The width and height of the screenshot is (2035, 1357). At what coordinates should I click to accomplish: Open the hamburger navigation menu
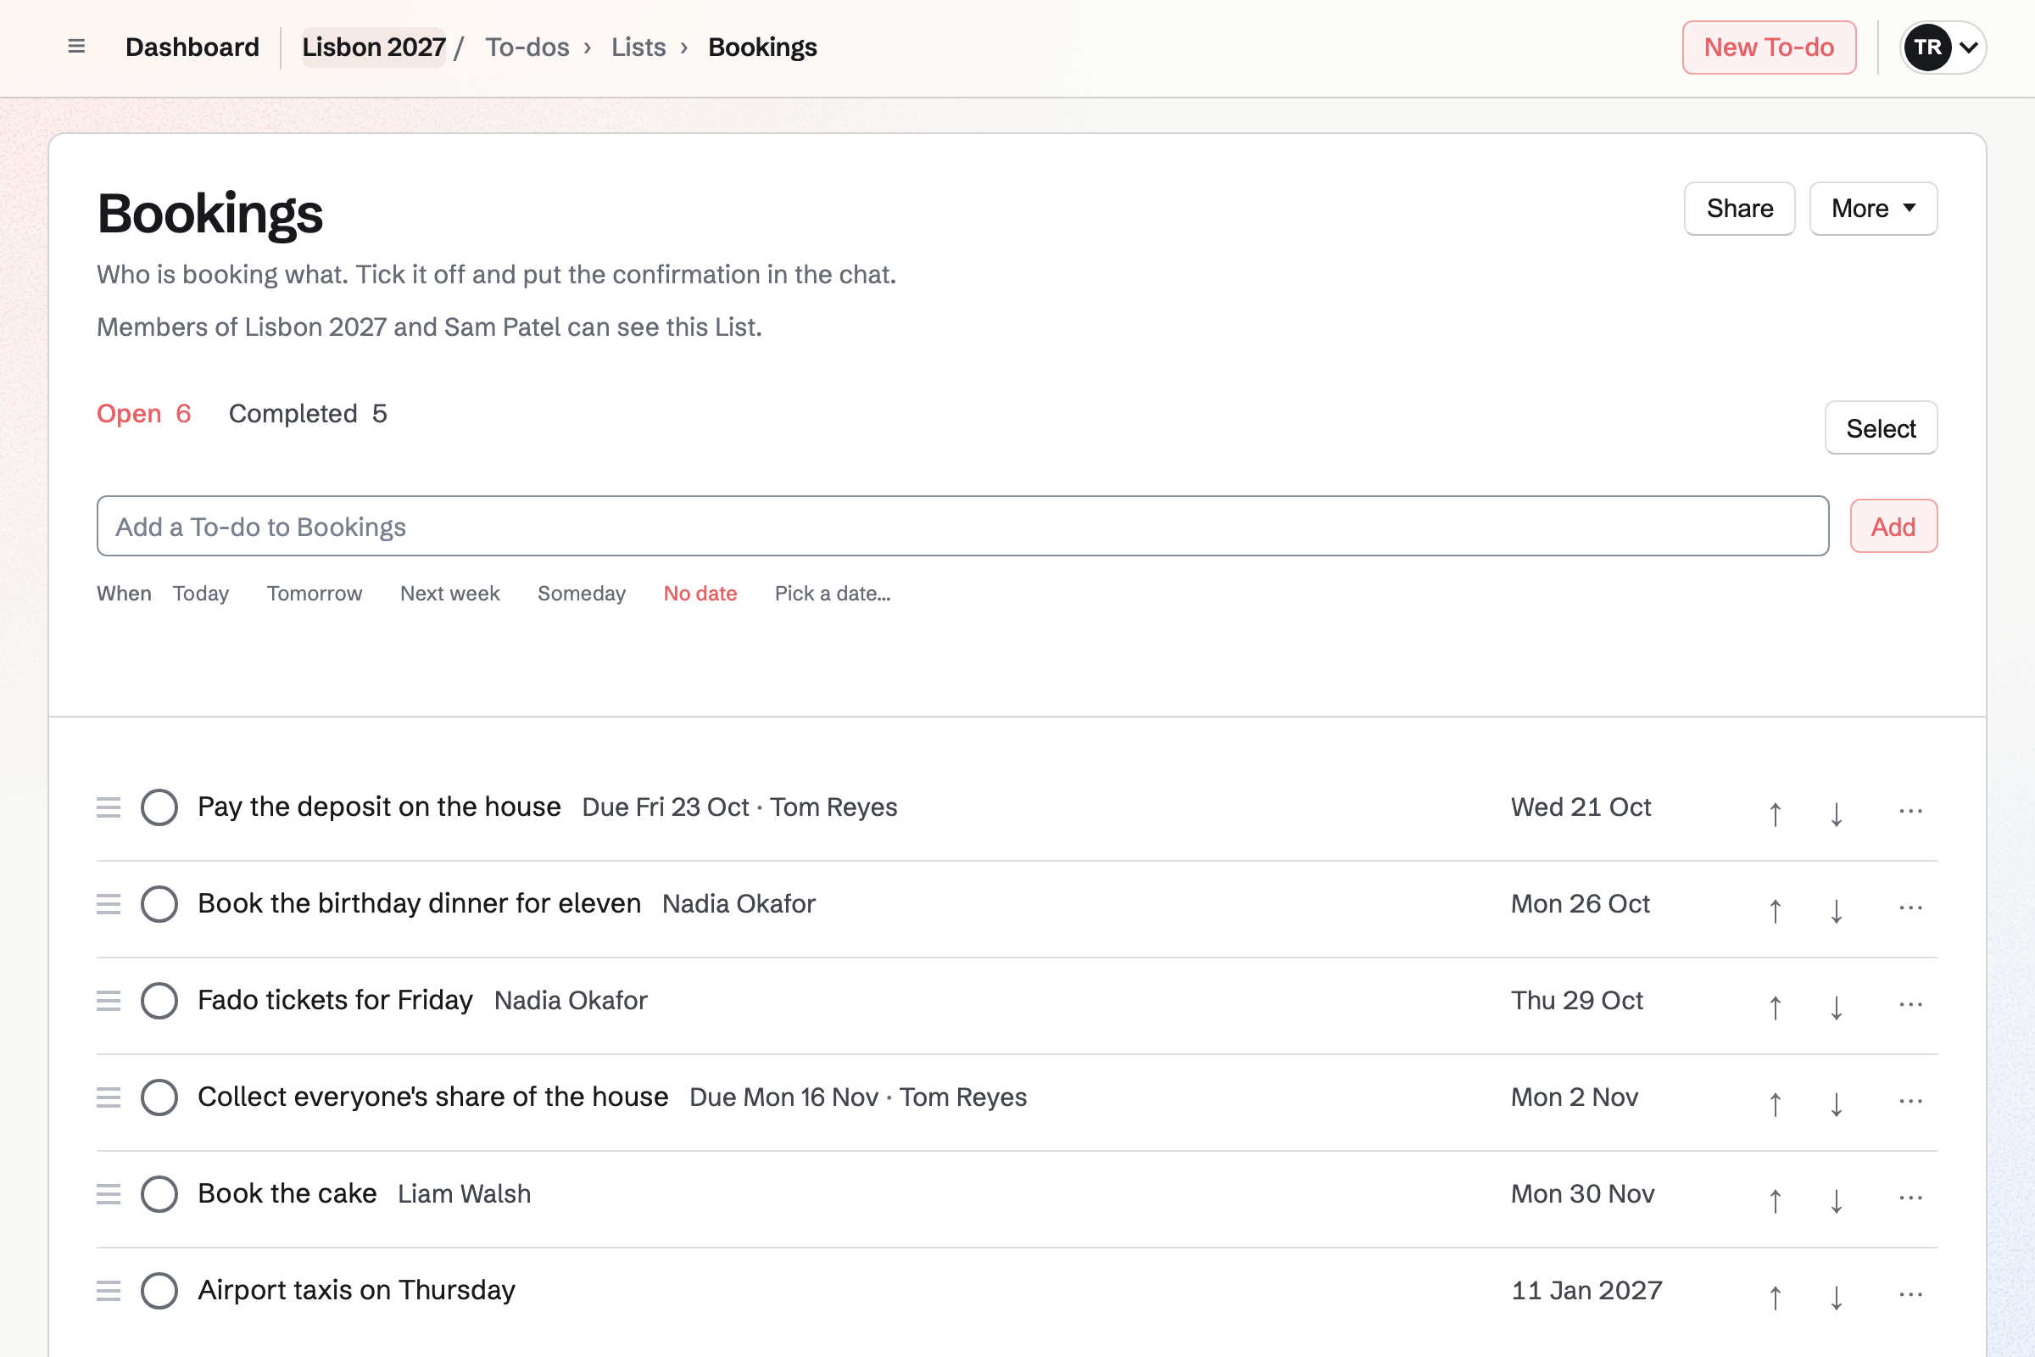point(76,47)
